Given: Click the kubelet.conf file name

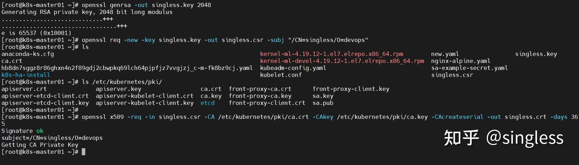Looking at the screenshot, I should point(281,75).
